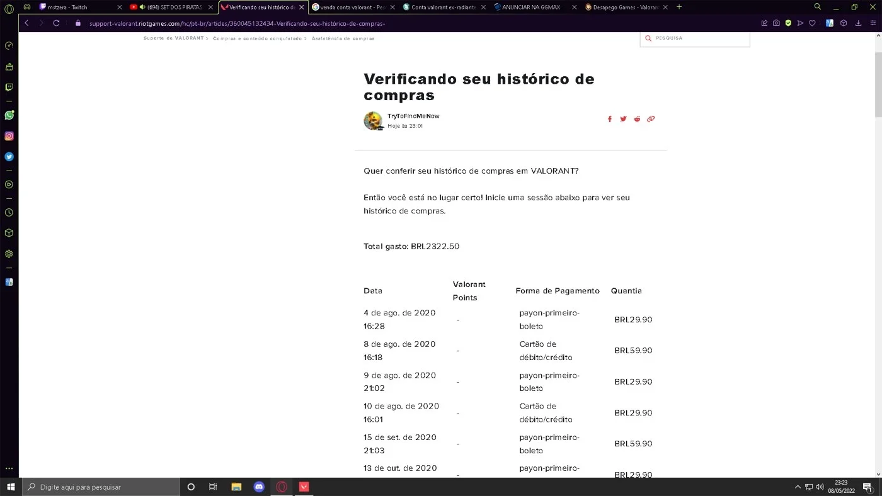
Task: Open WhatsApp from the browser sidebar
Action: coord(9,115)
